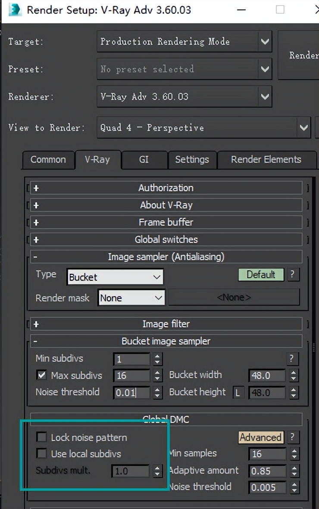Switch to the Render Elements tab
This screenshot has height=509, width=319.
click(x=266, y=160)
